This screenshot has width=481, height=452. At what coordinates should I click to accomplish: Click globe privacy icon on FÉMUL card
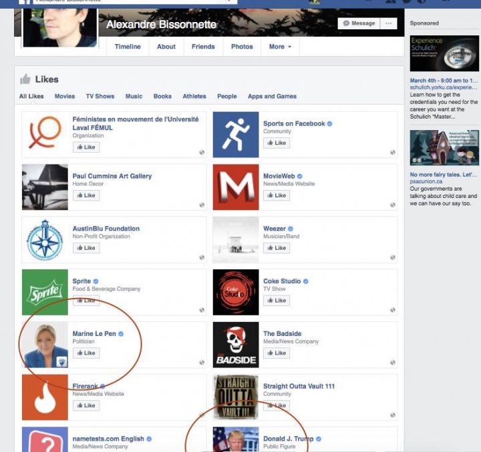point(202,152)
